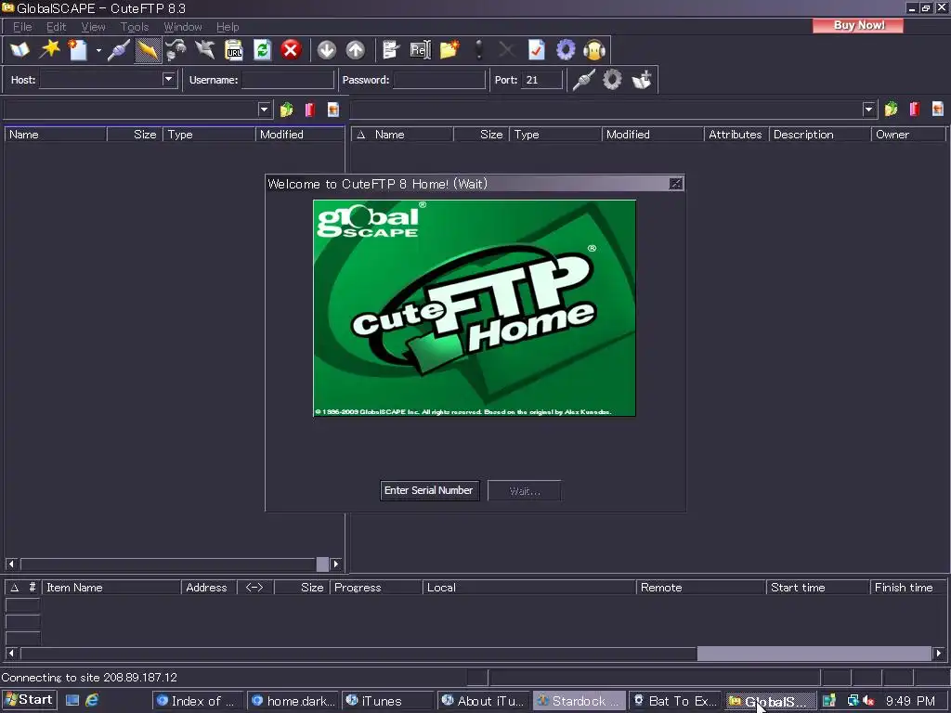Click the Download down-arrow icon
This screenshot has height=713, width=951.
tap(327, 50)
